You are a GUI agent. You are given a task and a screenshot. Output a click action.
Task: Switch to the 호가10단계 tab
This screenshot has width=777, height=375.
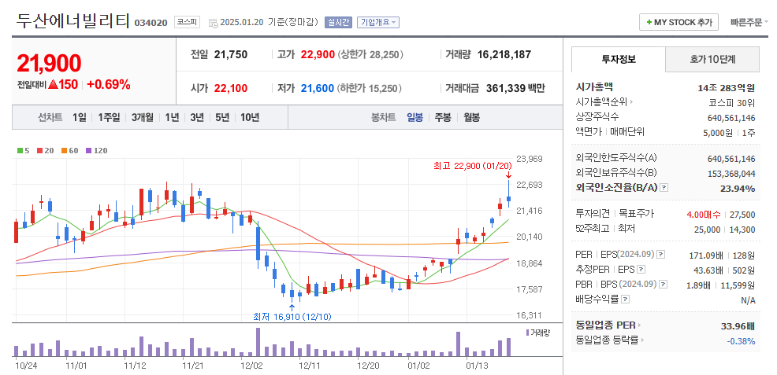[x=712, y=60]
